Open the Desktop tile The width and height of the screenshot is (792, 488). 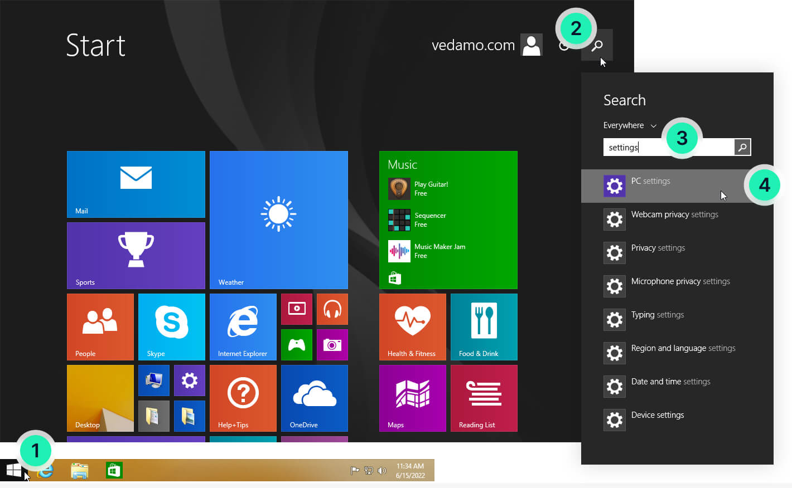[100, 398]
